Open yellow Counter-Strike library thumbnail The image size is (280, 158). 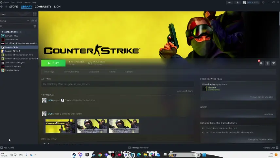[60, 126]
